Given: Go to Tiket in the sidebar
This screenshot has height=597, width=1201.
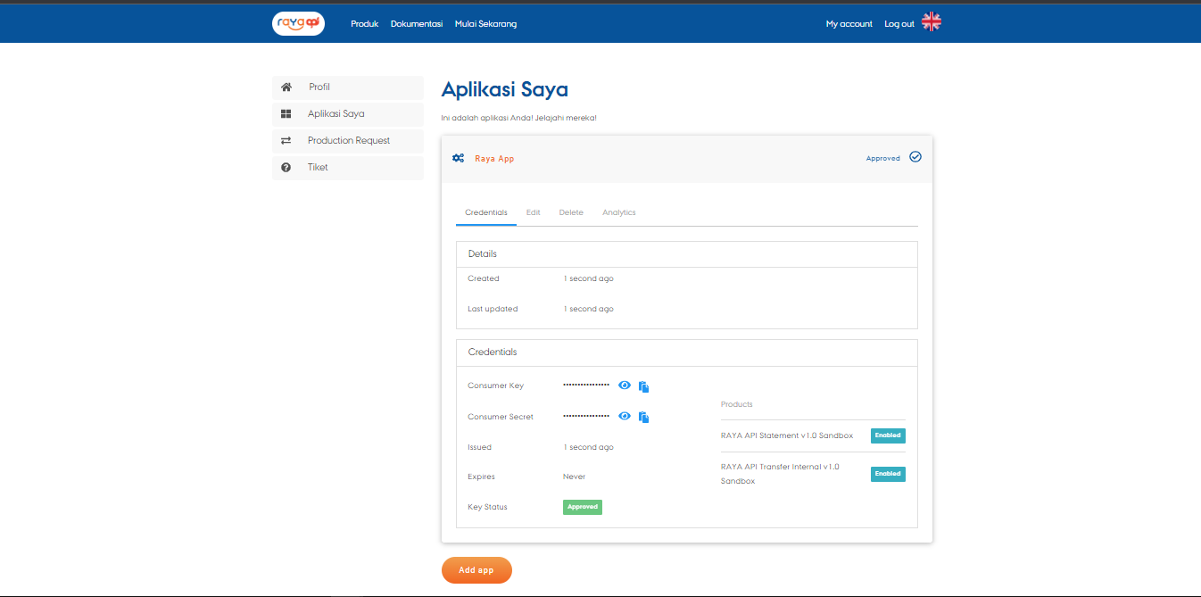Looking at the screenshot, I should 318,168.
